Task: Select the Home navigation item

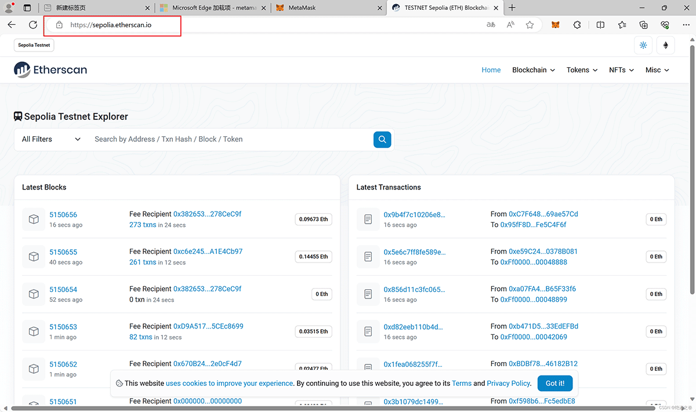Action: coord(491,70)
